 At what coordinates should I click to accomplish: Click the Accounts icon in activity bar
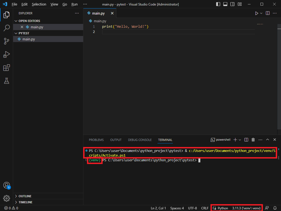pos(7,185)
